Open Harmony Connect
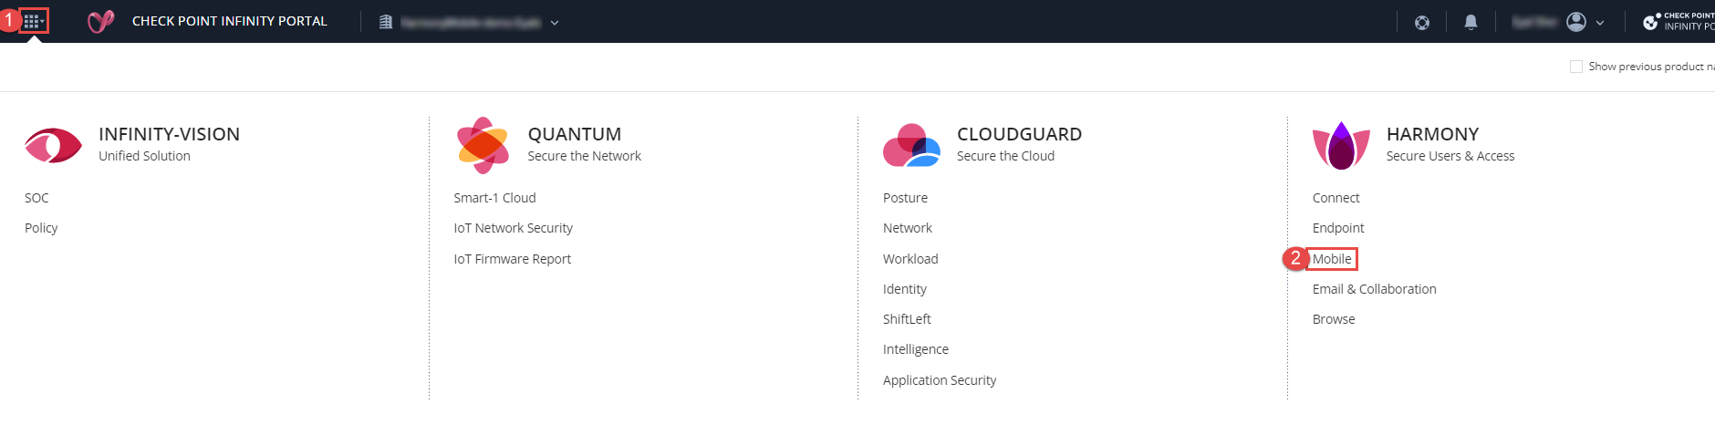This screenshot has height=425, width=1715. (x=1336, y=198)
